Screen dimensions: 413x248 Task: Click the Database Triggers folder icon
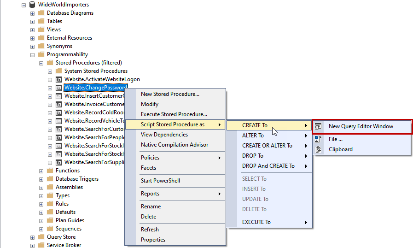pyautogui.click(x=50, y=179)
